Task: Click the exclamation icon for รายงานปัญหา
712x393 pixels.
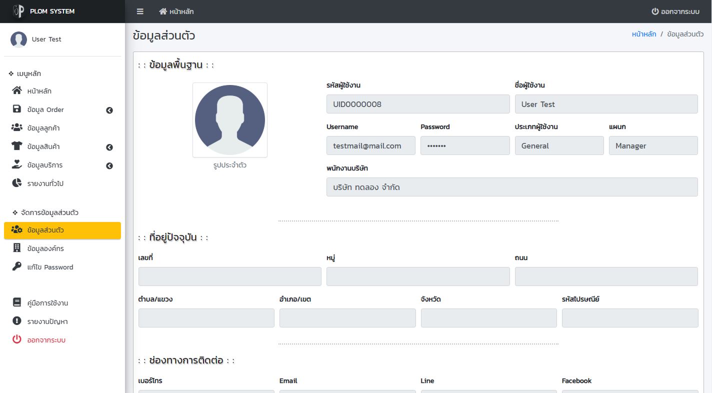Action: click(x=17, y=321)
